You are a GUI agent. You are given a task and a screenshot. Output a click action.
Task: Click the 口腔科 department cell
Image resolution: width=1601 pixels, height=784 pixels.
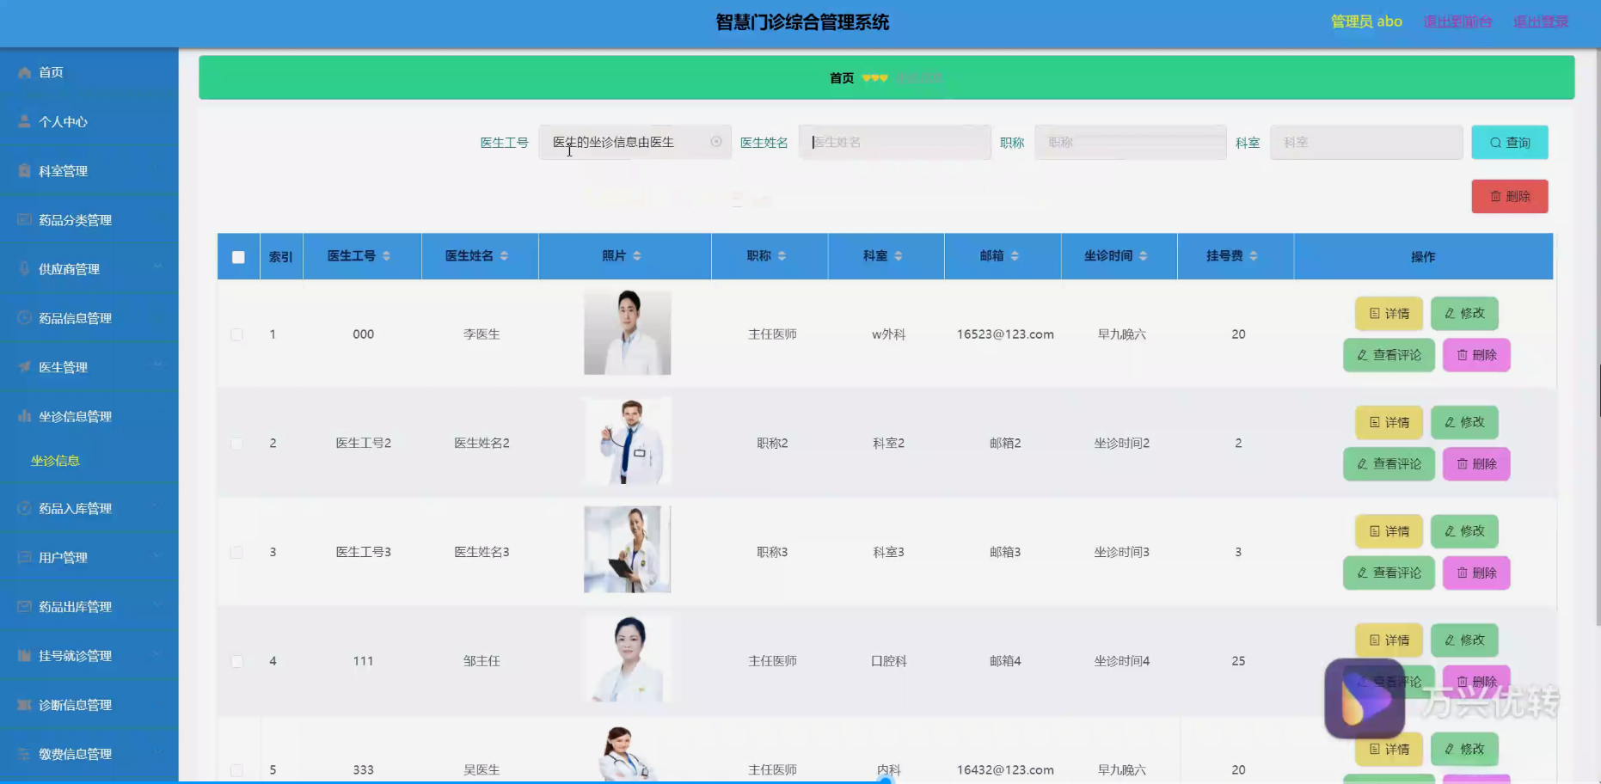coord(888,661)
